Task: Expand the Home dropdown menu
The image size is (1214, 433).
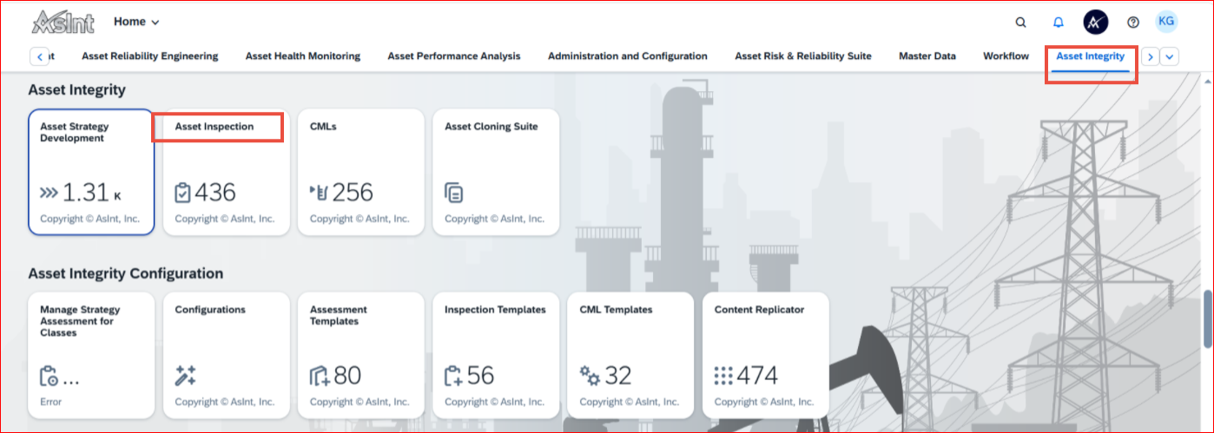Action: click(x=136, y=22)
